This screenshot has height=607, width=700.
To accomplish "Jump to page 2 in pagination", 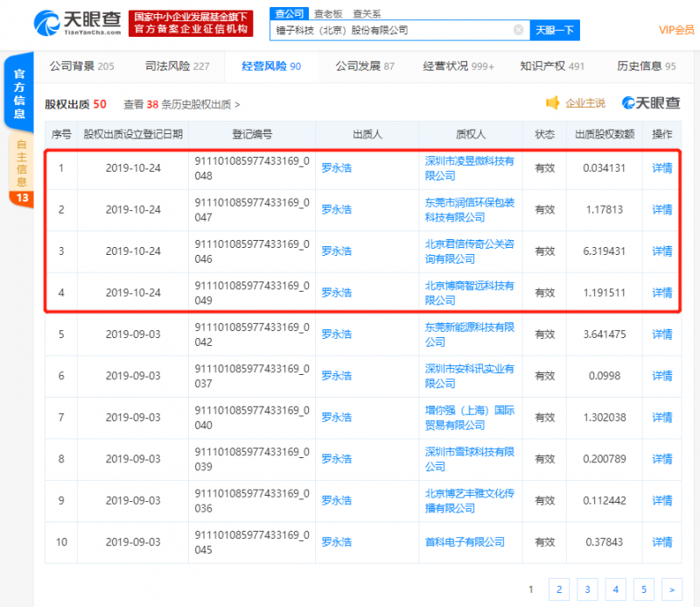I will pos(558,589).
